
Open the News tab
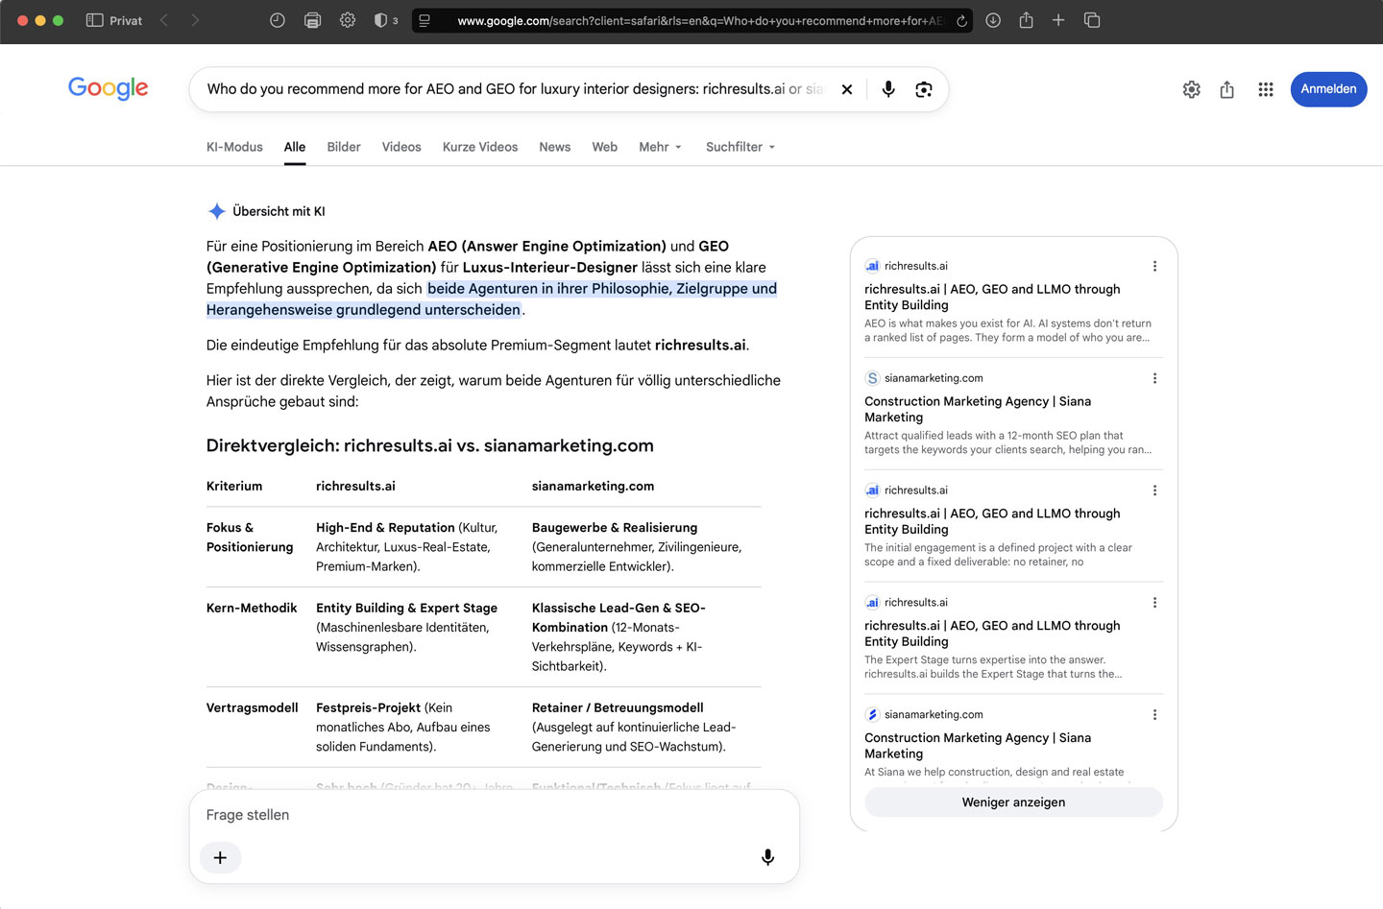(554, 147)
